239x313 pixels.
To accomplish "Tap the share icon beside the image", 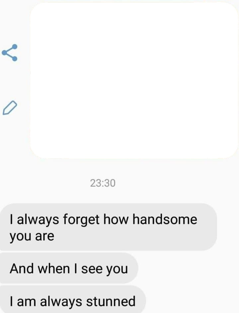I will pyautogui.click(x=10, y=52).
